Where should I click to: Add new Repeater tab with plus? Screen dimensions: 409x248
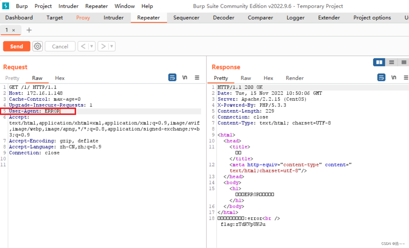(x=29, y=30)
